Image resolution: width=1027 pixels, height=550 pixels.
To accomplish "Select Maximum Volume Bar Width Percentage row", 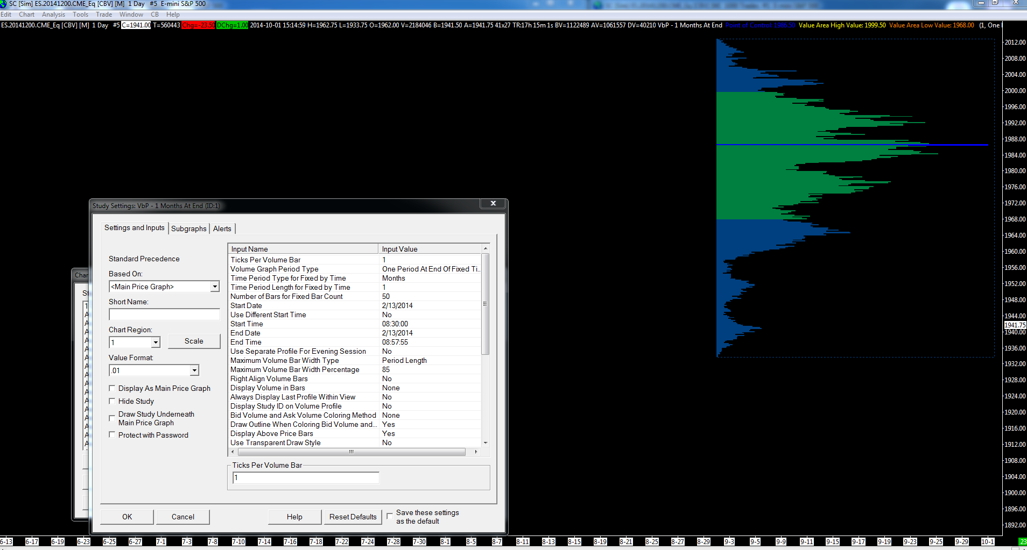I will tap(355, 369).
